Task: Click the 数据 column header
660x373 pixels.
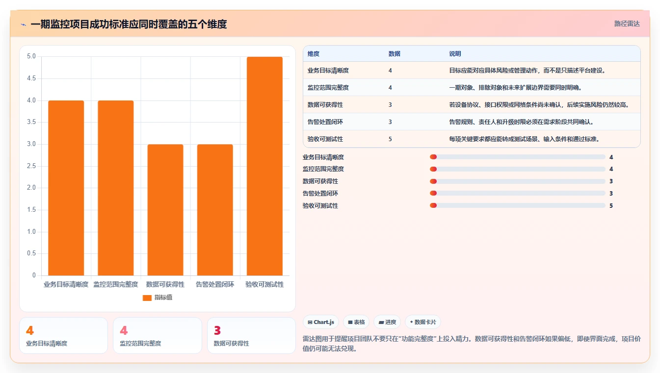Action: click(395, 54)
